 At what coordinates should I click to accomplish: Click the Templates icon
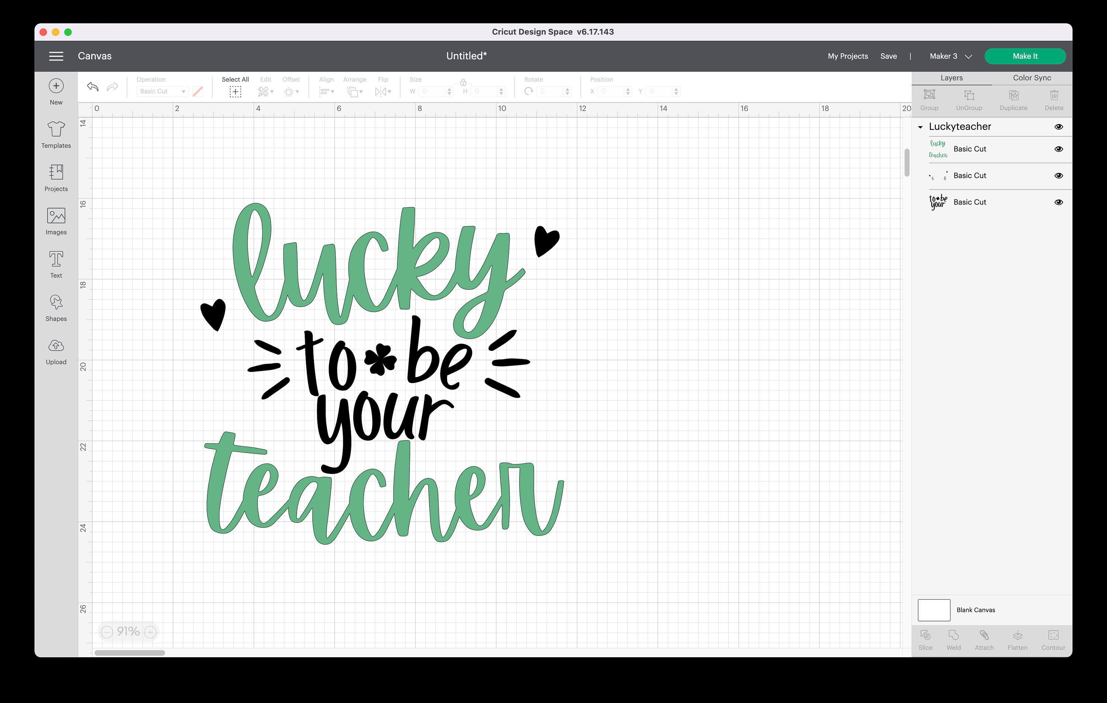[56, 132]
